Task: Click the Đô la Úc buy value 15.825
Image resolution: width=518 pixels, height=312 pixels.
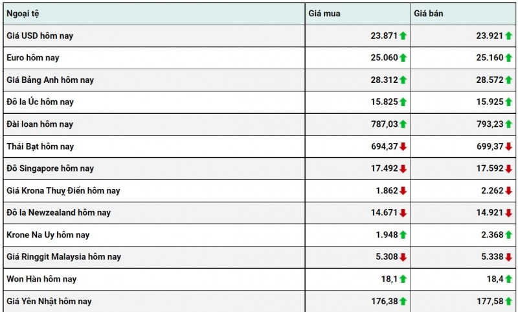Action: [383, 102]
